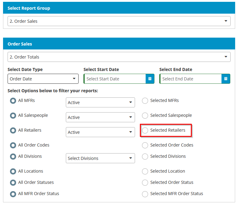240x206 pixels.
Task: Open the MFRs Active status dropdown
Action: [x=100, y=102]
